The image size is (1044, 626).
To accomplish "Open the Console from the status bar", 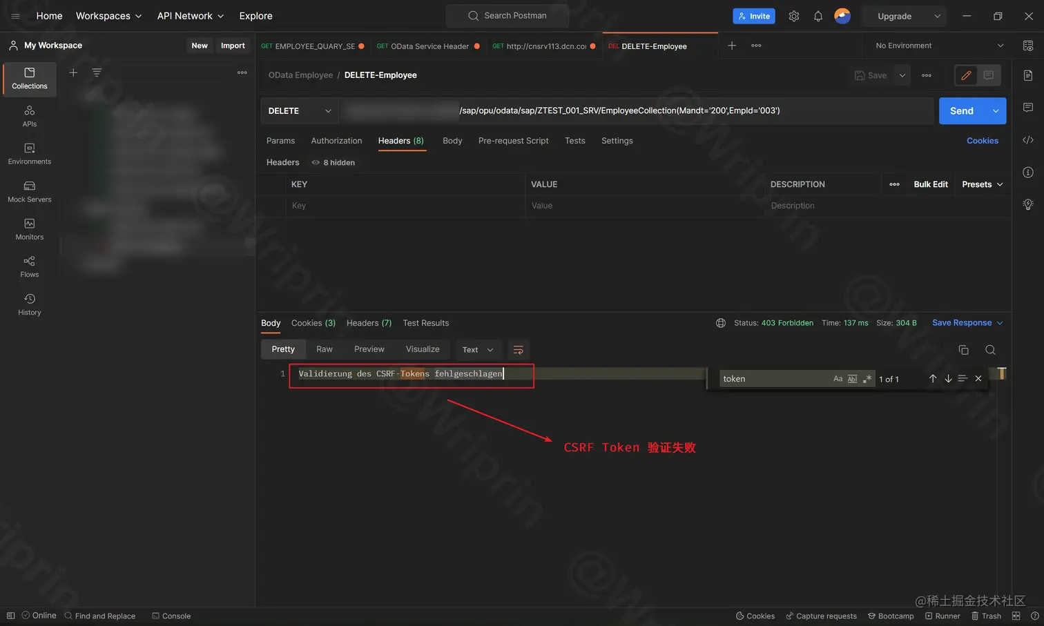I will tap(171, 616).
